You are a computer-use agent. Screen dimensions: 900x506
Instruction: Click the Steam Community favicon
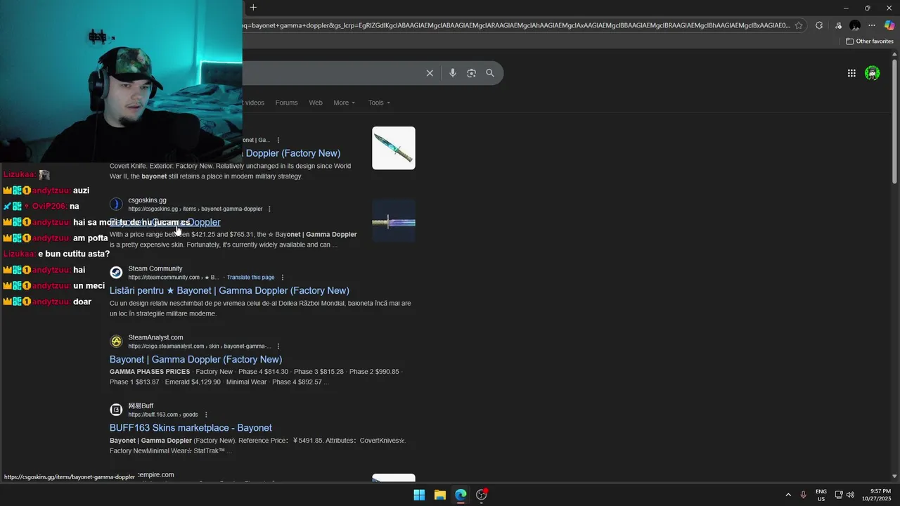116,273
